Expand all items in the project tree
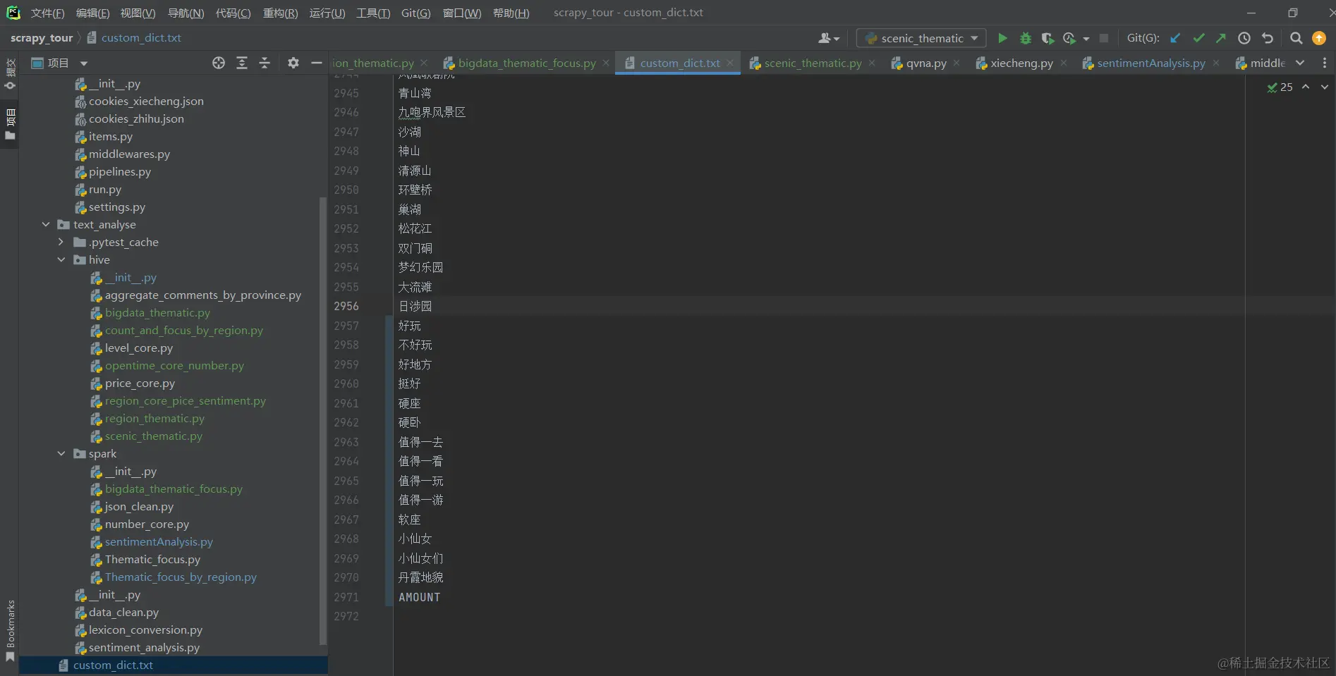The width and height of the screenshot is (1336, 676). [242, 63]
